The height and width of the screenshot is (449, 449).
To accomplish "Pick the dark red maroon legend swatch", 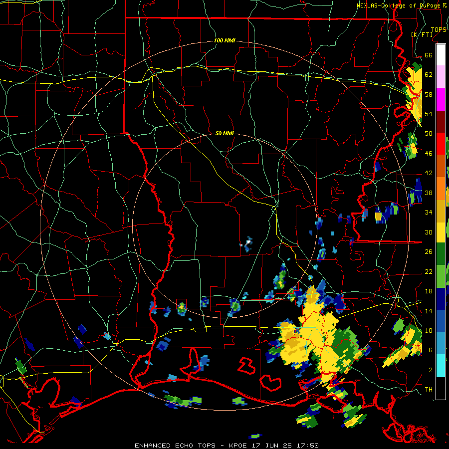I will tap(441, 122).
